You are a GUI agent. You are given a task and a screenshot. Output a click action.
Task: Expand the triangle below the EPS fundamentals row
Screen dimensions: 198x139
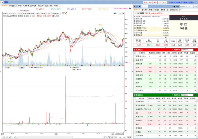(x=166, y=47)
